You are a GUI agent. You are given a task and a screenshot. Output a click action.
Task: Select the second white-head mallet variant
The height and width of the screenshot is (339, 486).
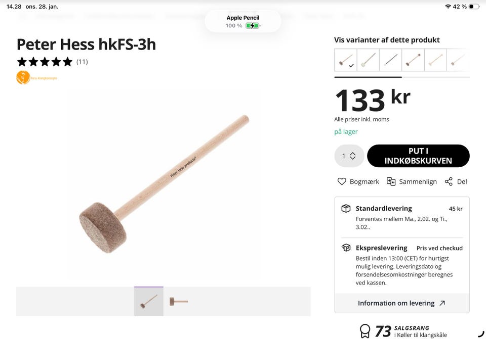368,60
